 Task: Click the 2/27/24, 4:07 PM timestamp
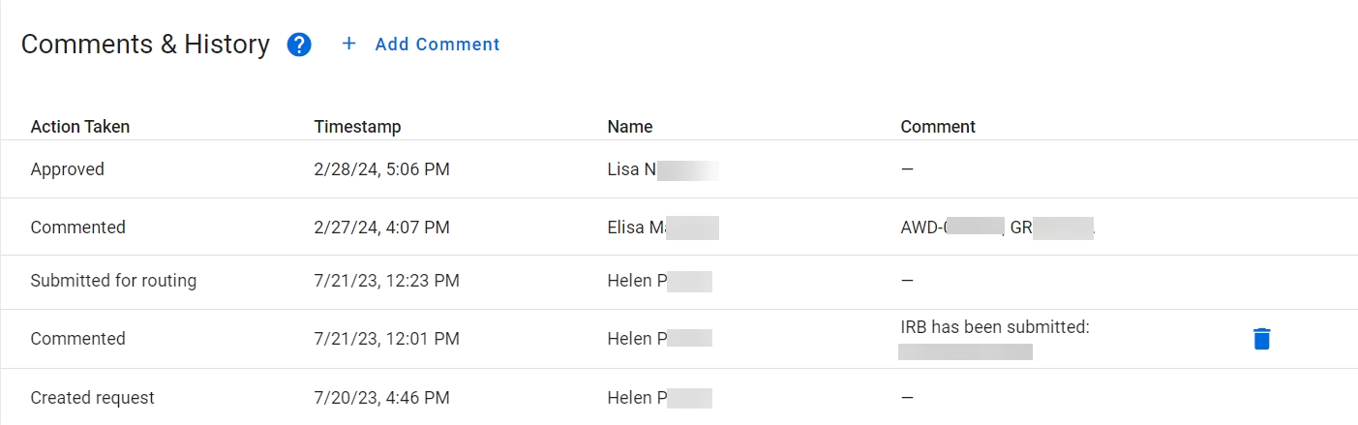point(381,228)
